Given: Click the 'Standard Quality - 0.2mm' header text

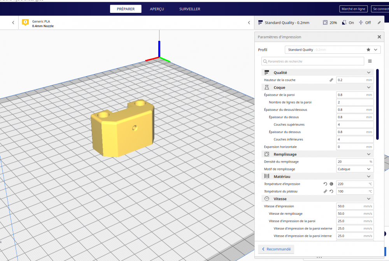Looking at the screenshot, I should pyautogui.click(x=287, y=23).
